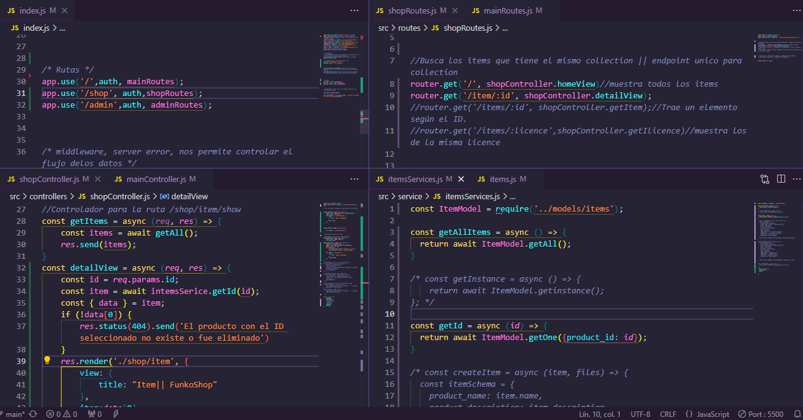Change encoding by clicking UTF-8
The image size is (803, 420).
tap(641, 414)
